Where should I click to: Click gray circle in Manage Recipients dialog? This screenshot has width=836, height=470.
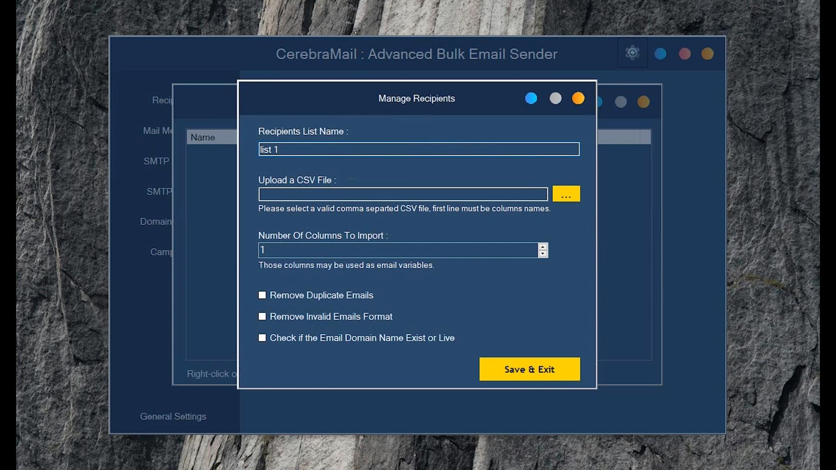555,98
